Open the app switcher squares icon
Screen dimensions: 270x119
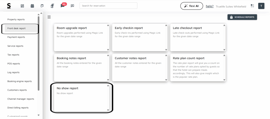(x=252, y=6)
